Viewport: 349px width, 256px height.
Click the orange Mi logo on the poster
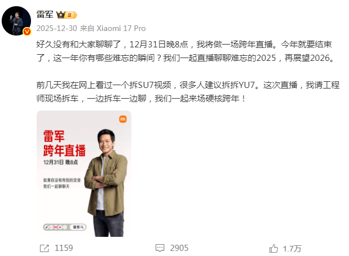coord(123,119)
